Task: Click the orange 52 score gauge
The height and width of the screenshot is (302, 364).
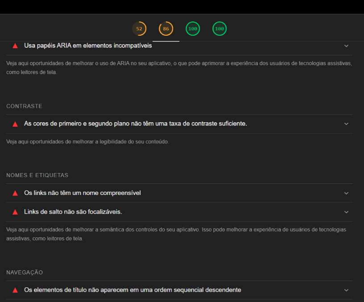Action: (x=139, y=29)
